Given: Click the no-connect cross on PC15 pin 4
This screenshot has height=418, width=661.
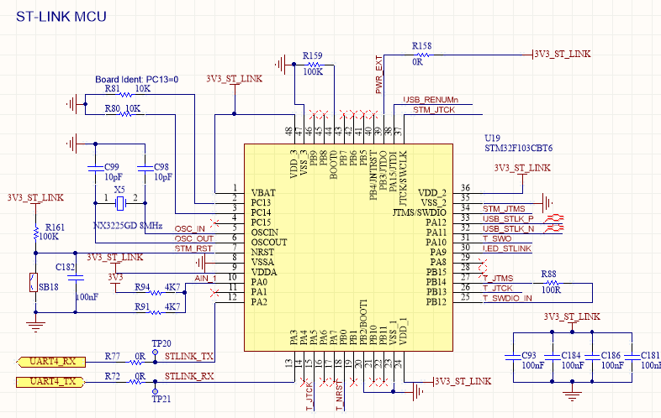Looking at the screenshot, I should pyautogui.click(x=215, y=223).
